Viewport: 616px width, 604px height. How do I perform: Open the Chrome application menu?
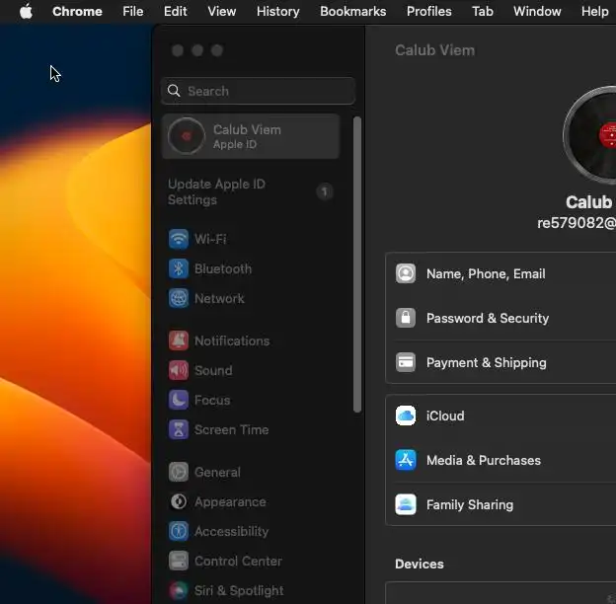tap(77, 11)
